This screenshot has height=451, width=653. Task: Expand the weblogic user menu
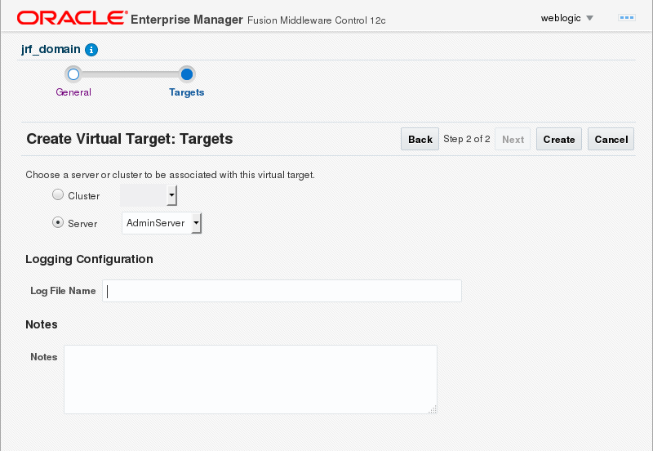[x=566, y=18]
